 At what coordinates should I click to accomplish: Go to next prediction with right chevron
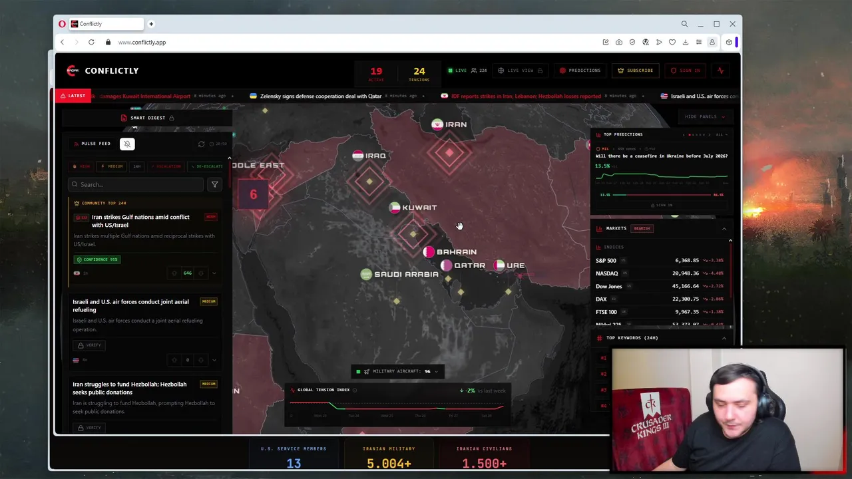pos(708,134)
